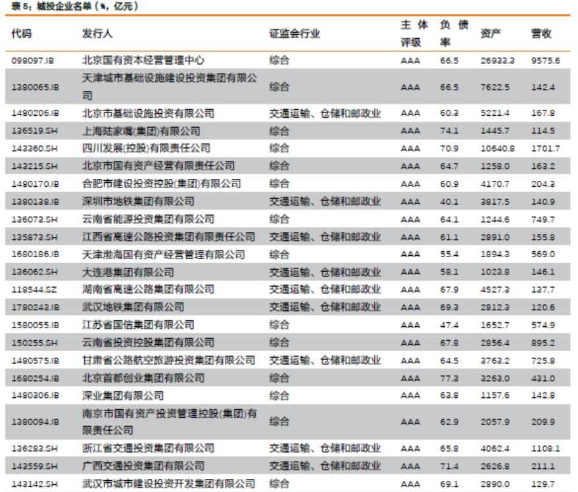The height and width of the screenshot is (492, 578).
Task: Select issuer 上海陆家嘴(集团)有限公司
Action: (141, 131)
